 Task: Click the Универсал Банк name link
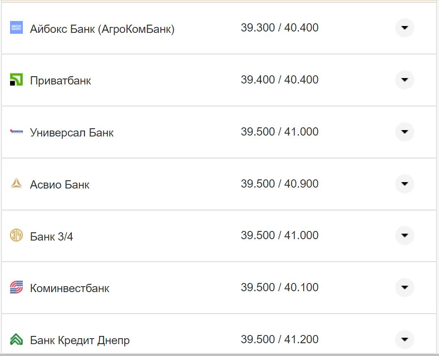pyautogui.click(x=72, y=133)
